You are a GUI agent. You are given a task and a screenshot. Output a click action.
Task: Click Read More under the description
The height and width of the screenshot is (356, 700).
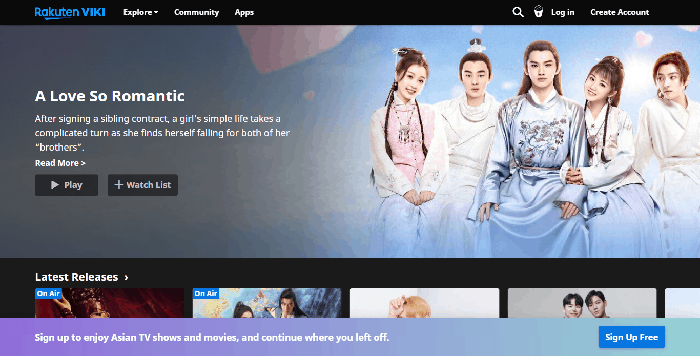(x=60, y=163)
